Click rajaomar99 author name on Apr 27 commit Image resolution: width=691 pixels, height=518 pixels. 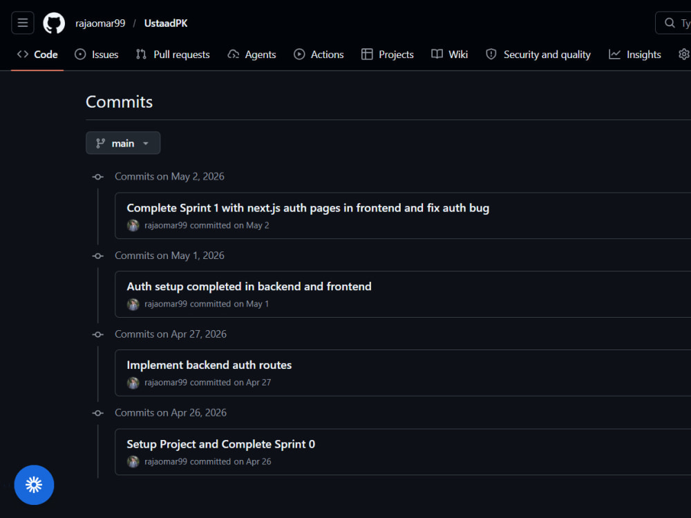coord(166,383)
